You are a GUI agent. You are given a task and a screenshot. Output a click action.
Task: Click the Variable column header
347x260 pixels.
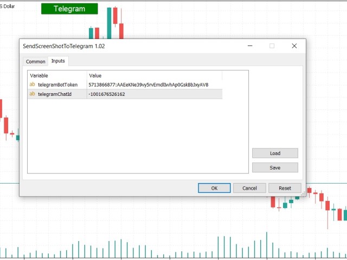coord(57,75)
